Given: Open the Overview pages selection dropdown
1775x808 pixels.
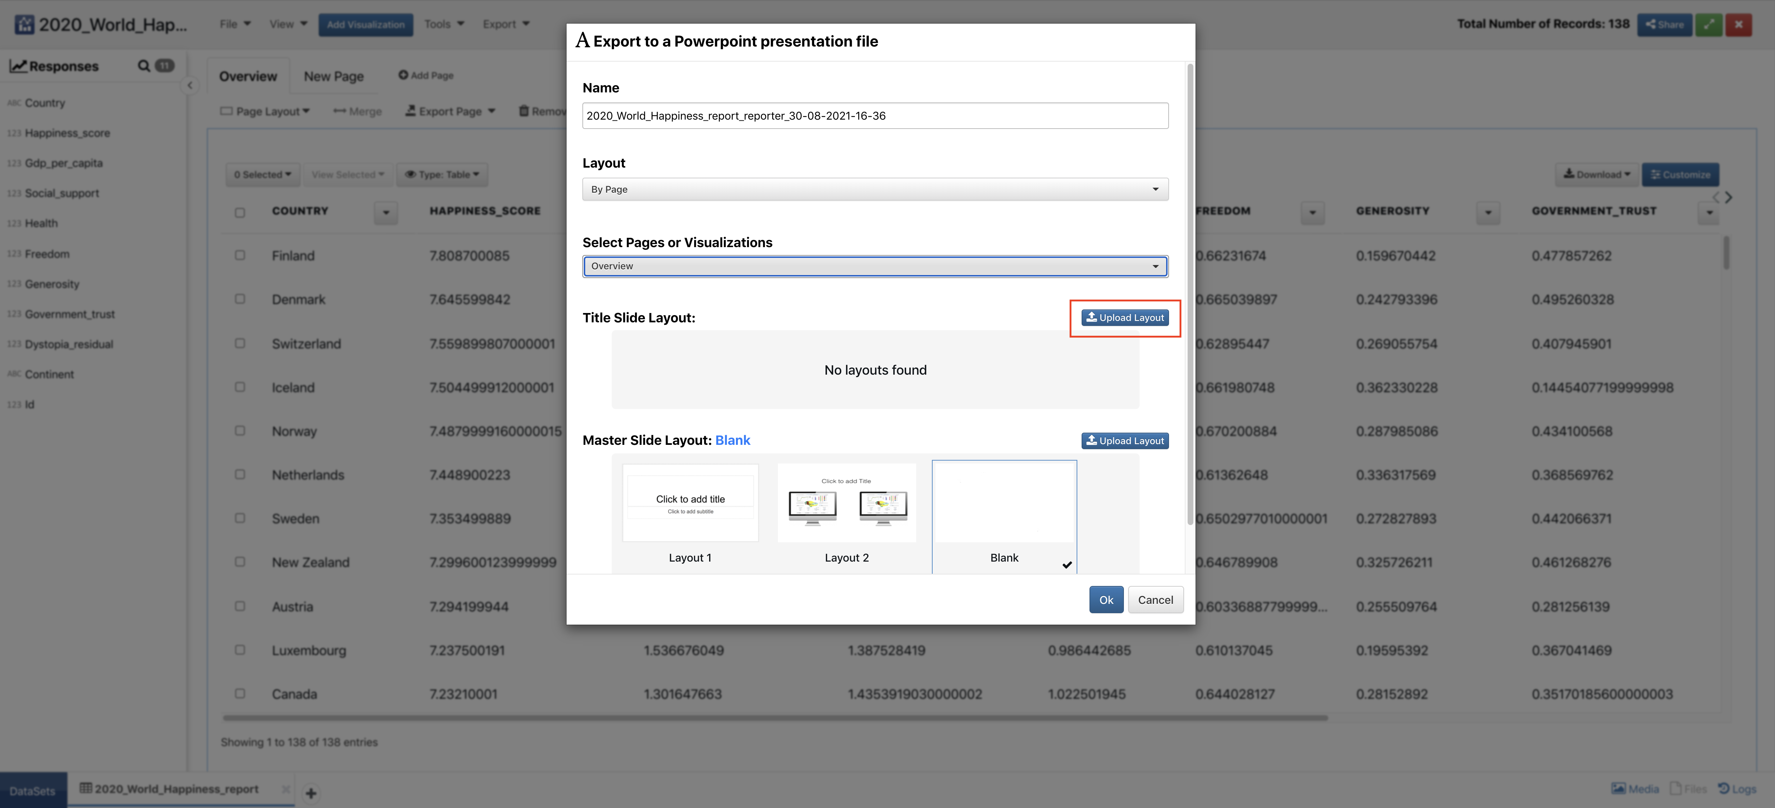Looking at the screenshot, I should coord(875,266).
